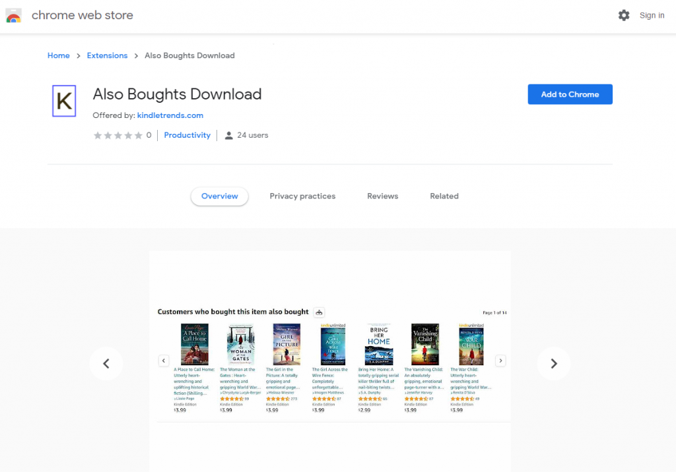The image size is (676, 472).
Task: Click 'The Vanishing Child' book cover
Action: pyautogui.click(x=425, y=344)
